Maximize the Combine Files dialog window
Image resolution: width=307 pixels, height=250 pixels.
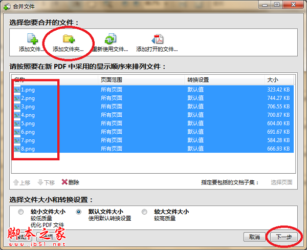(277, 5)
